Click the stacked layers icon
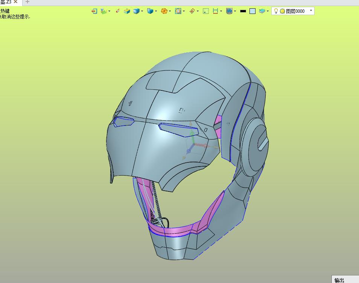 tap(262, 11)
